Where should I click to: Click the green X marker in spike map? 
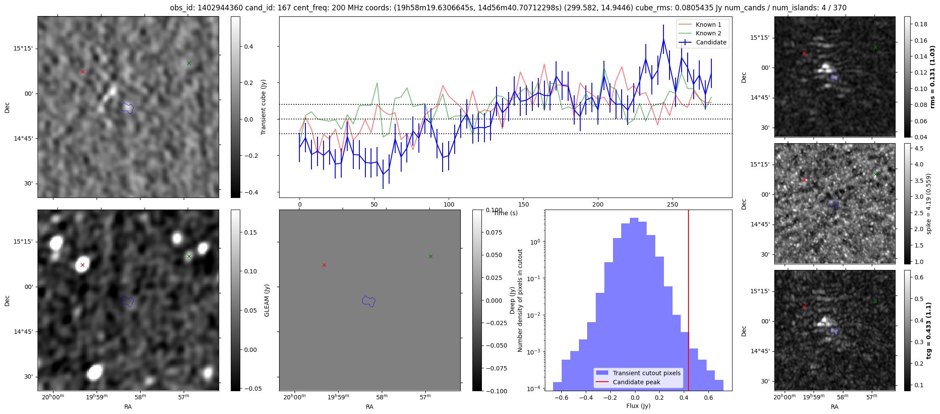(x=875, y=174)
